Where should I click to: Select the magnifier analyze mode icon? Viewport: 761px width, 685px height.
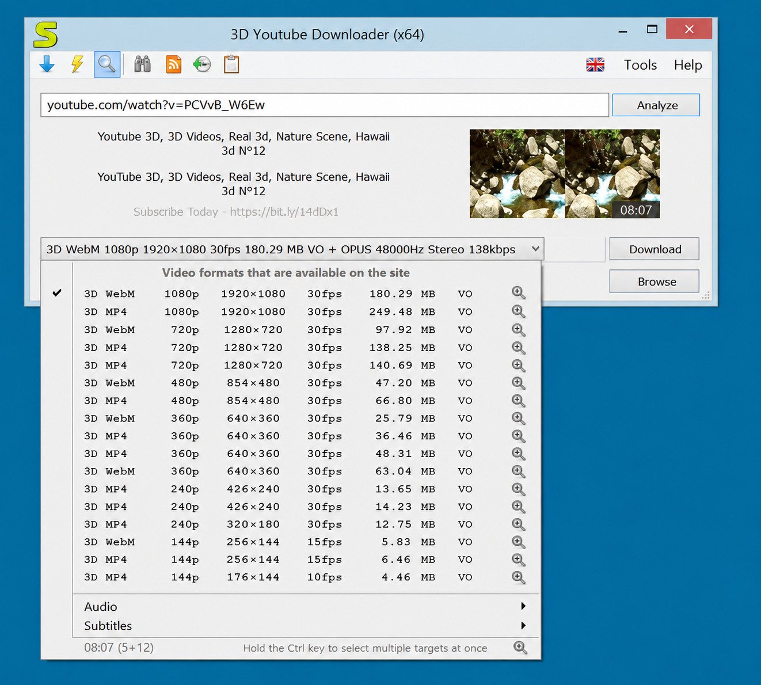pyautogui.click(x=107, y=64)
